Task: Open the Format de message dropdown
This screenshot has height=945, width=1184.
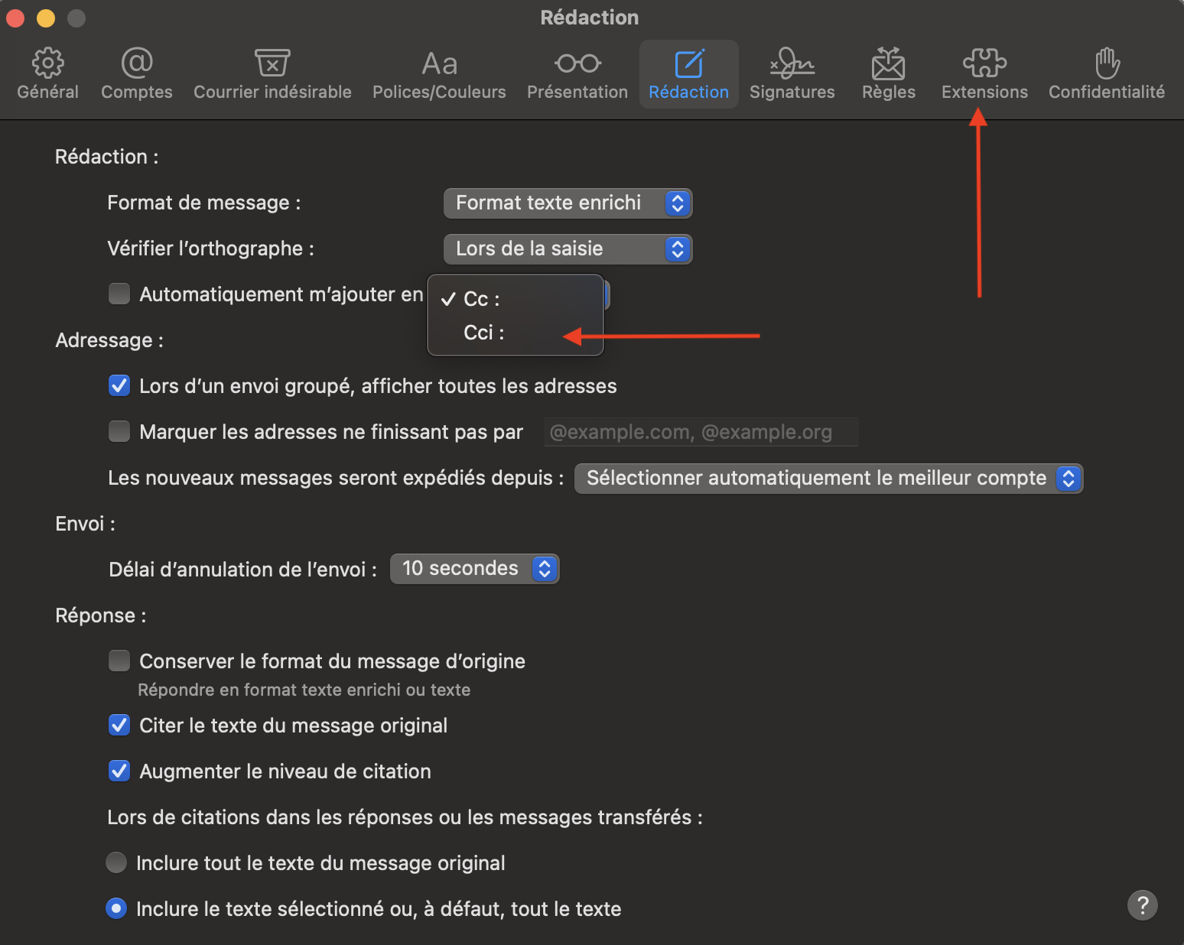Action: click(568, 203)
